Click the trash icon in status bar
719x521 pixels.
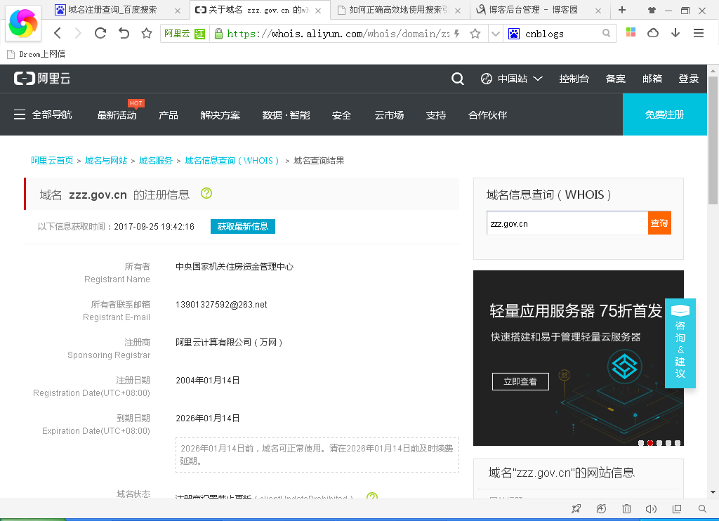[626, 508]
